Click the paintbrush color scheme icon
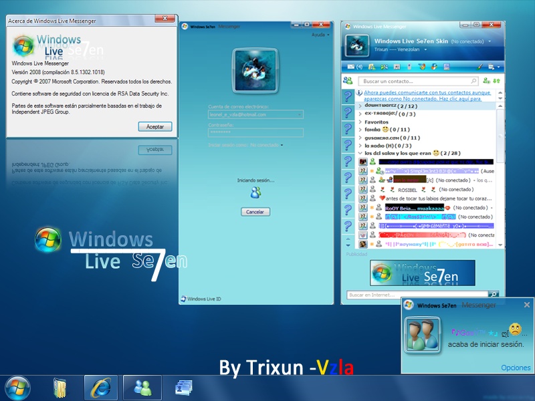The image size is (535, 401). coord(480,67)
